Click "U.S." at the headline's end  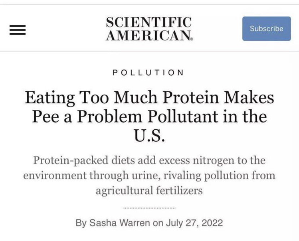point(149,137)
